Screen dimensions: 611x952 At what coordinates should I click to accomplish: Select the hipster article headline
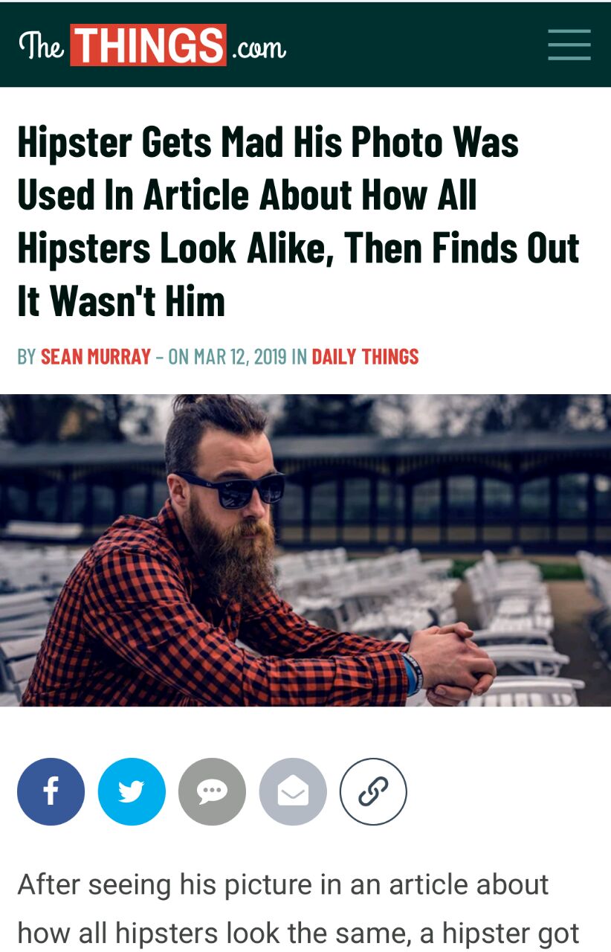pos(297,222)
